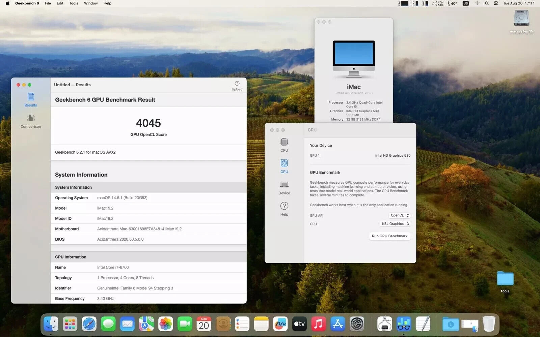Viewport: 540px width, 337px height.
Task: Open the Apple menu
Action: tap(7, 3)
